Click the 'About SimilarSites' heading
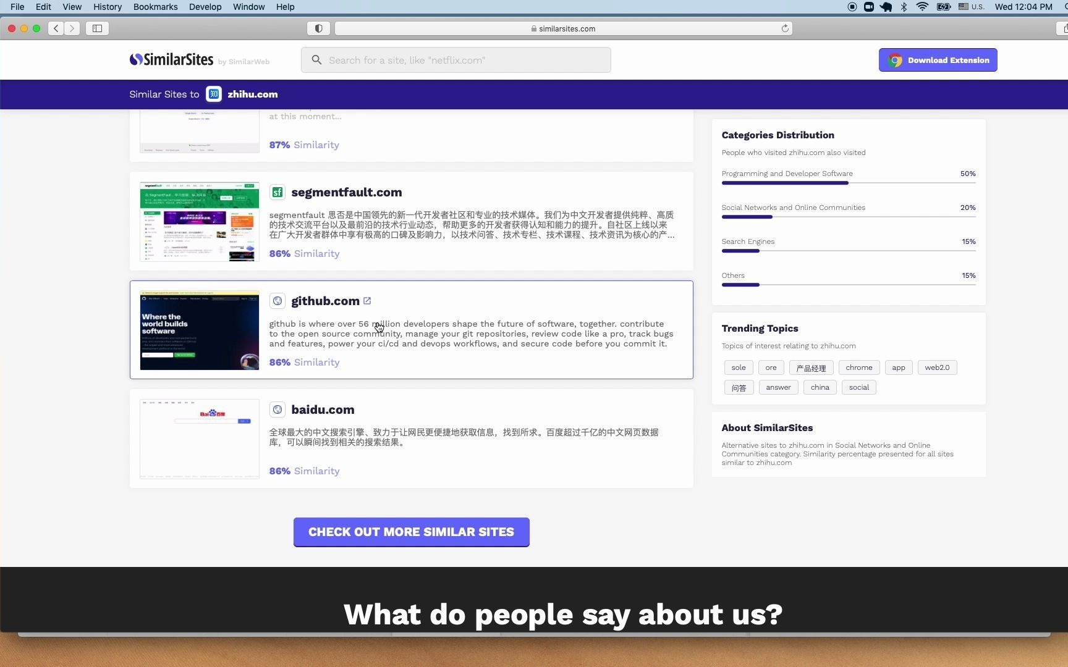Screen dimensions: 1068x667 point(767,427)
